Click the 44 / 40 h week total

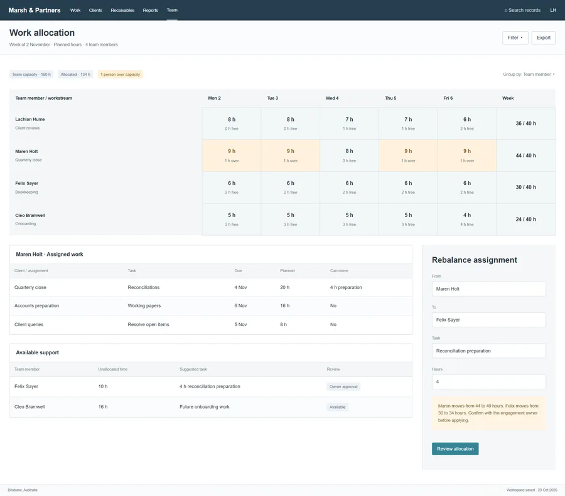[x=525, y=156]
